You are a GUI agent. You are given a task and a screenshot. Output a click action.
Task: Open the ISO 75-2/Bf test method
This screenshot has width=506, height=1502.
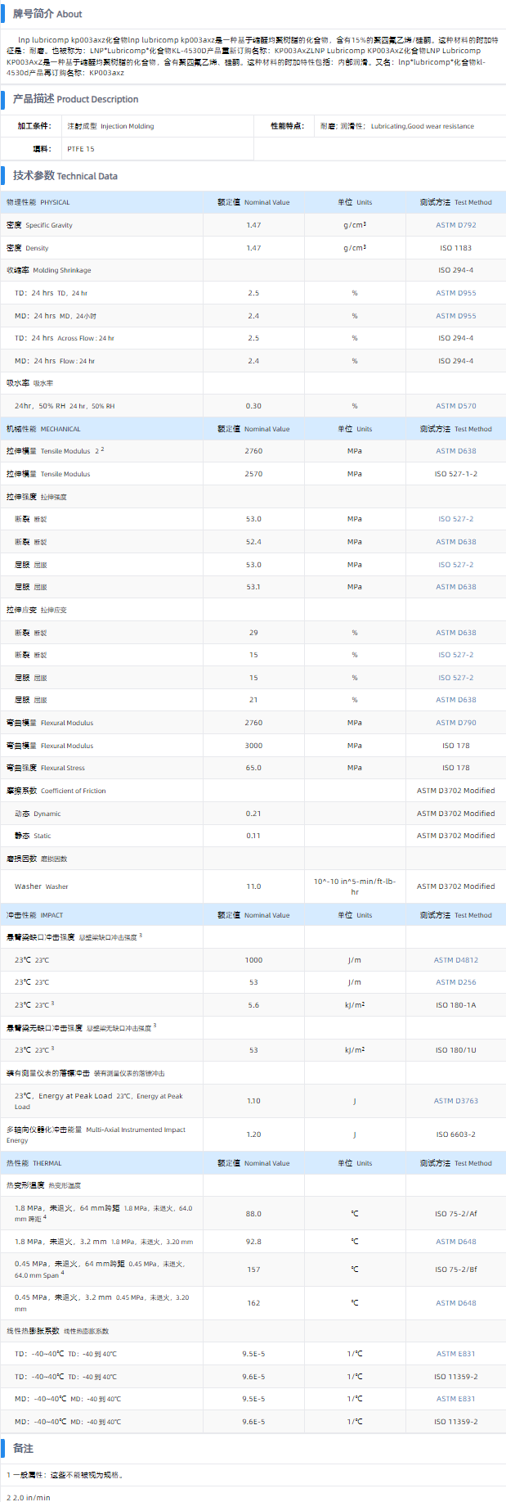click(x=455, y=1270)
